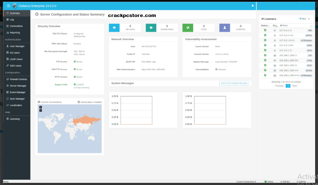The image size is (318, 185).
Task: Click Previous pagination button
Action: point(279,86)
